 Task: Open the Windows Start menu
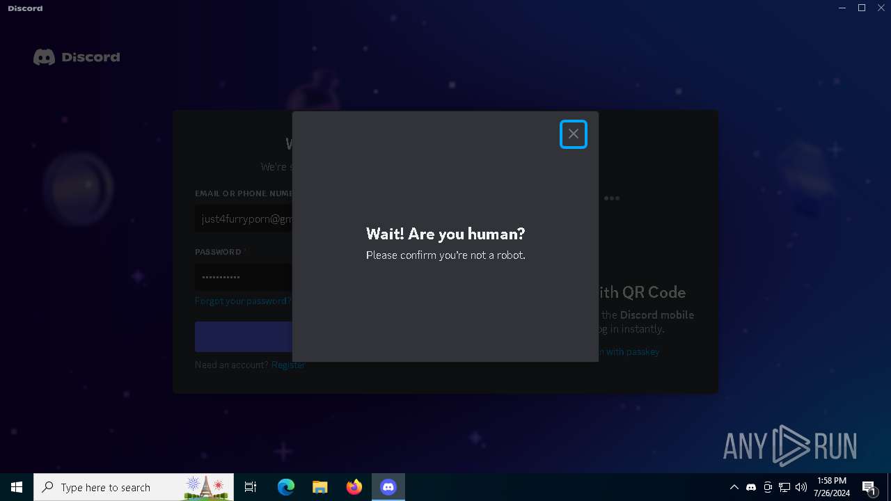[x=17, y=487]
